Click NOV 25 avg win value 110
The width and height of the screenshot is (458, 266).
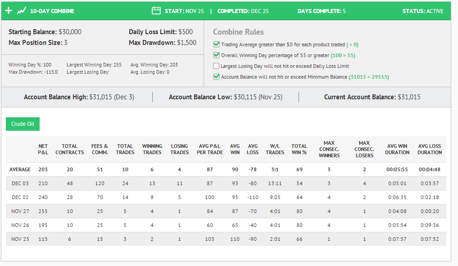pyautogui.click(x=235, y=239)
